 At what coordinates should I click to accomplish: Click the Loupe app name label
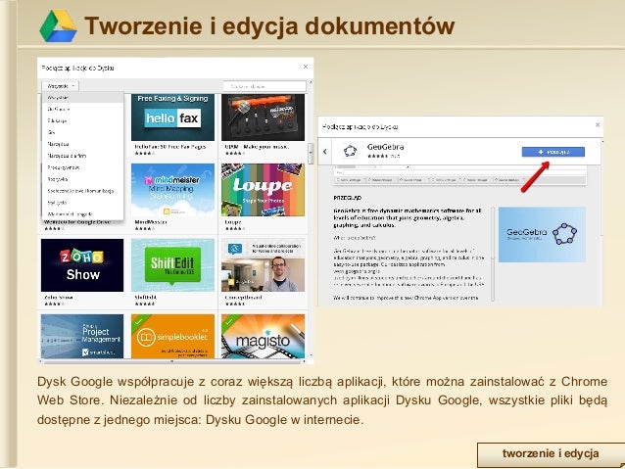click(233, 222)
